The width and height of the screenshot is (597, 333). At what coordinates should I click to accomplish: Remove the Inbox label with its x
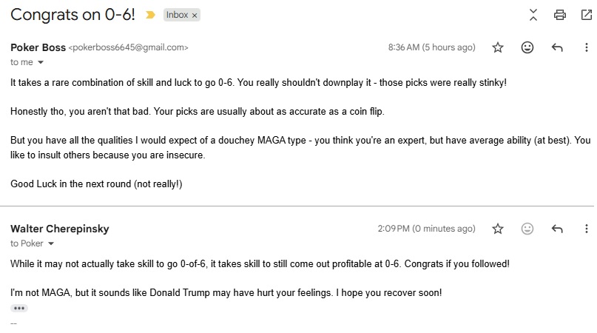(195, 15)
